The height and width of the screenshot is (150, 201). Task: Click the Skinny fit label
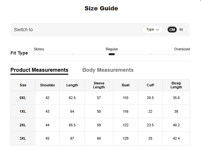click(39, 49)
